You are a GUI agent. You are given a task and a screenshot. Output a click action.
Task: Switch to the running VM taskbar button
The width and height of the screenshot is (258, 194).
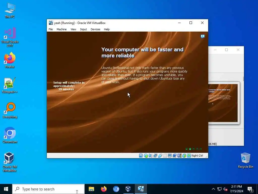click(x=141, y=189)
